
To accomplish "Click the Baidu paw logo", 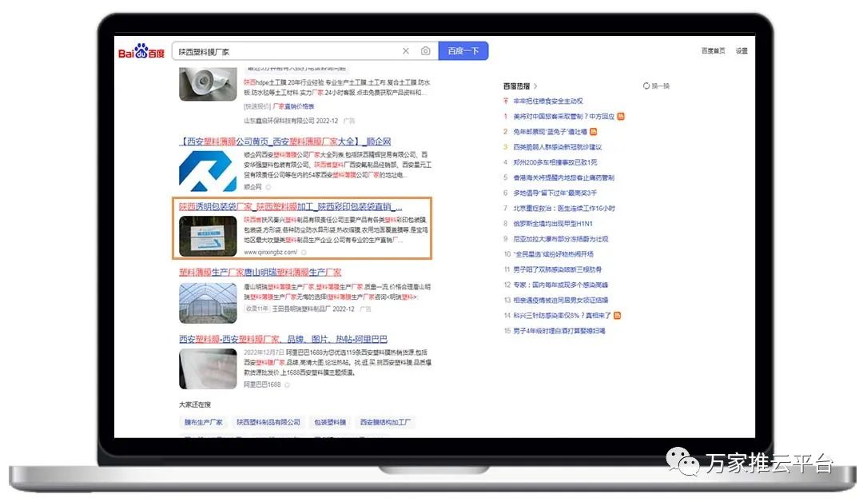I will coord(142,52).
